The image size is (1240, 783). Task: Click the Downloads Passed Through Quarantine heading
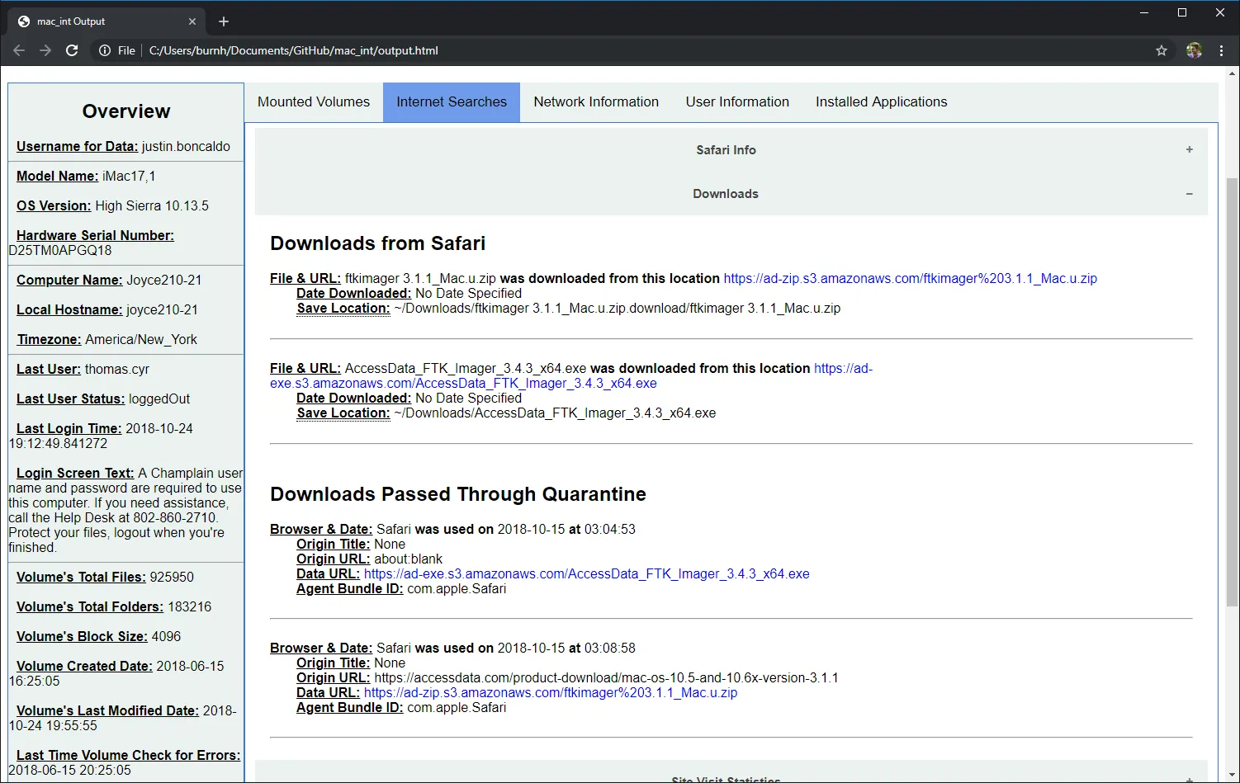(x=458, y=494)
